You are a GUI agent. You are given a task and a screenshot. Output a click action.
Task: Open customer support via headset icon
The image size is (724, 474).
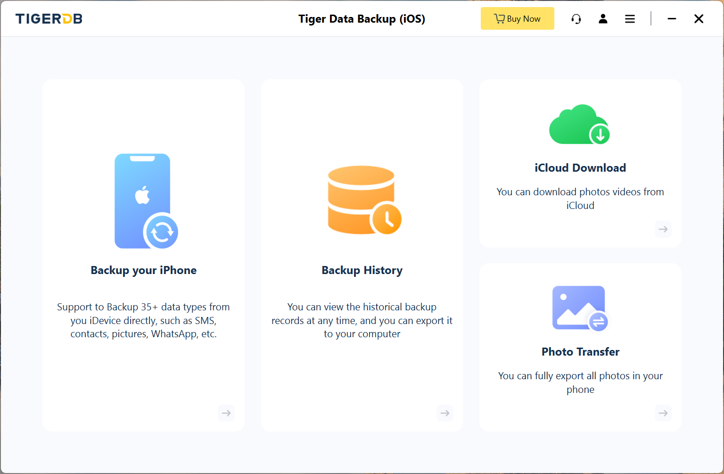pos(576,19)
